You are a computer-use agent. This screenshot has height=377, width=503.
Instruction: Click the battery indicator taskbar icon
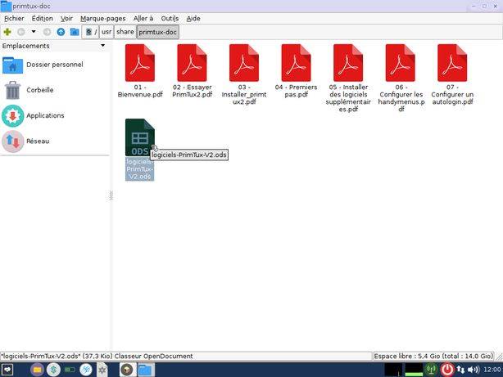tap(70, 370)
